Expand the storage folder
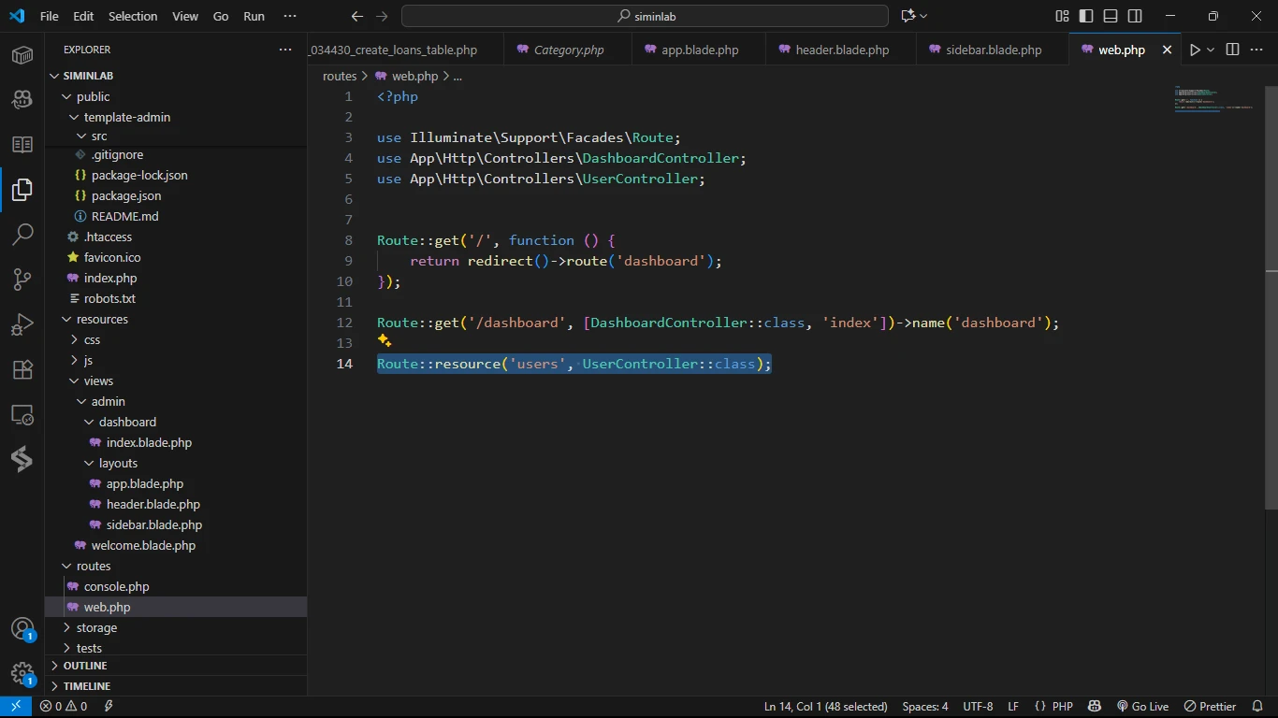 click(x=96, y=627)
